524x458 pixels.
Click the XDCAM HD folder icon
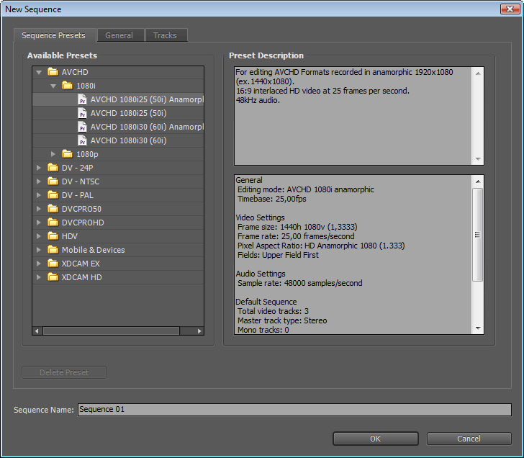point(53,277)
